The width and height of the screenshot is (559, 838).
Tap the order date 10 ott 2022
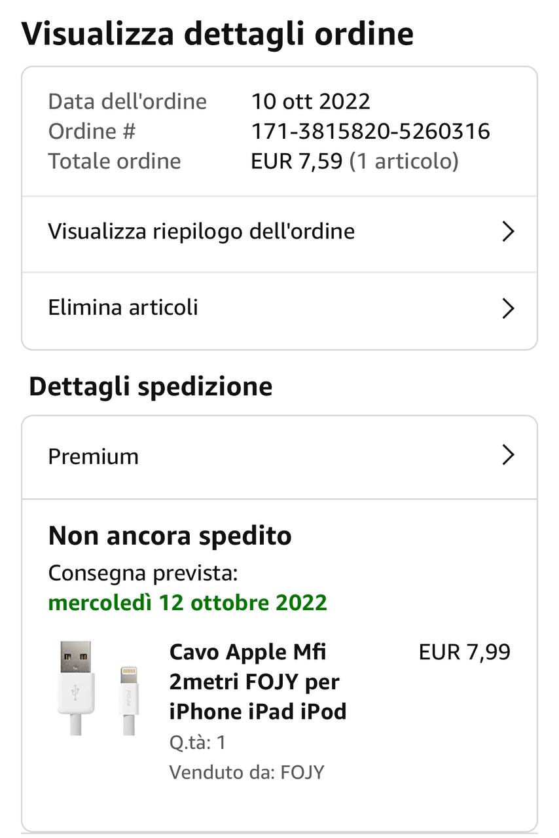(x=311, y=101)
